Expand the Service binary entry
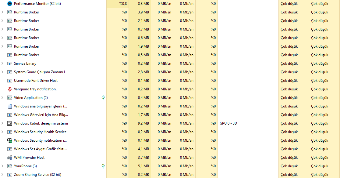The width and height of the screenshot is (340, 178). tap(2, 64)
